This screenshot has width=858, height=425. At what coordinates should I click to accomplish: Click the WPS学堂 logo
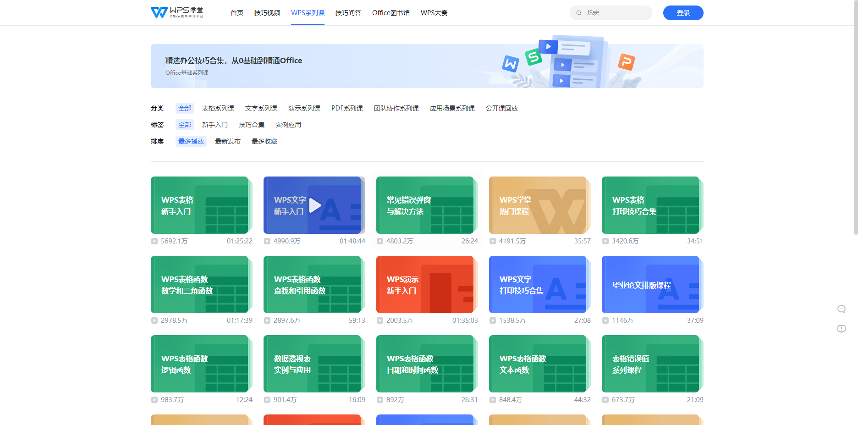(177, 12)
